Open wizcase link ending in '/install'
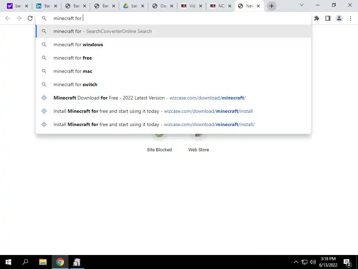 (x=173, y=111)
